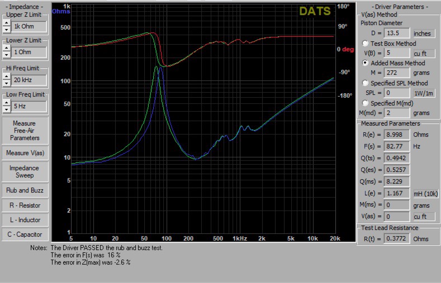Click the V(B) test box volume field

pyautogui.click(x=397, y=53)
